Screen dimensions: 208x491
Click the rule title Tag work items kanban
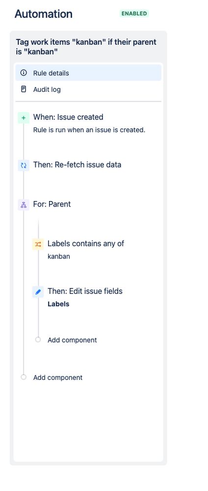click(86, 47)
